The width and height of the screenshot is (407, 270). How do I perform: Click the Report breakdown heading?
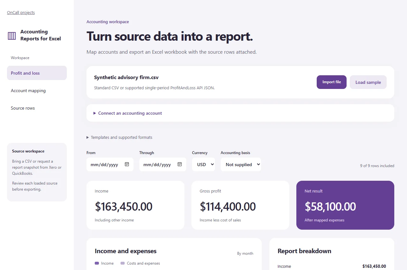tap(304, 251)
